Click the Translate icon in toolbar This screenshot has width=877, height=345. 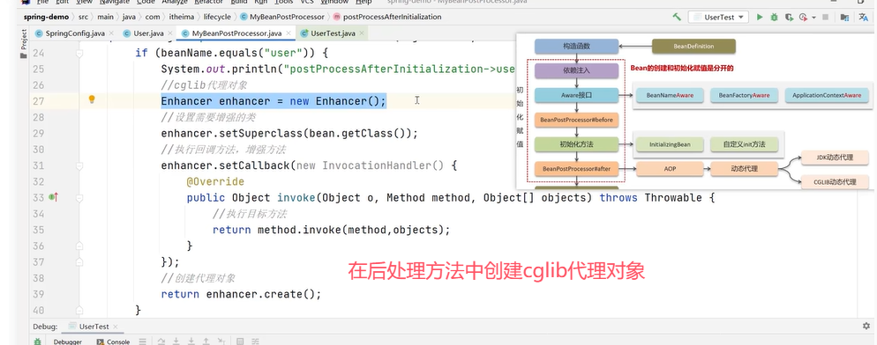[864, 18]
